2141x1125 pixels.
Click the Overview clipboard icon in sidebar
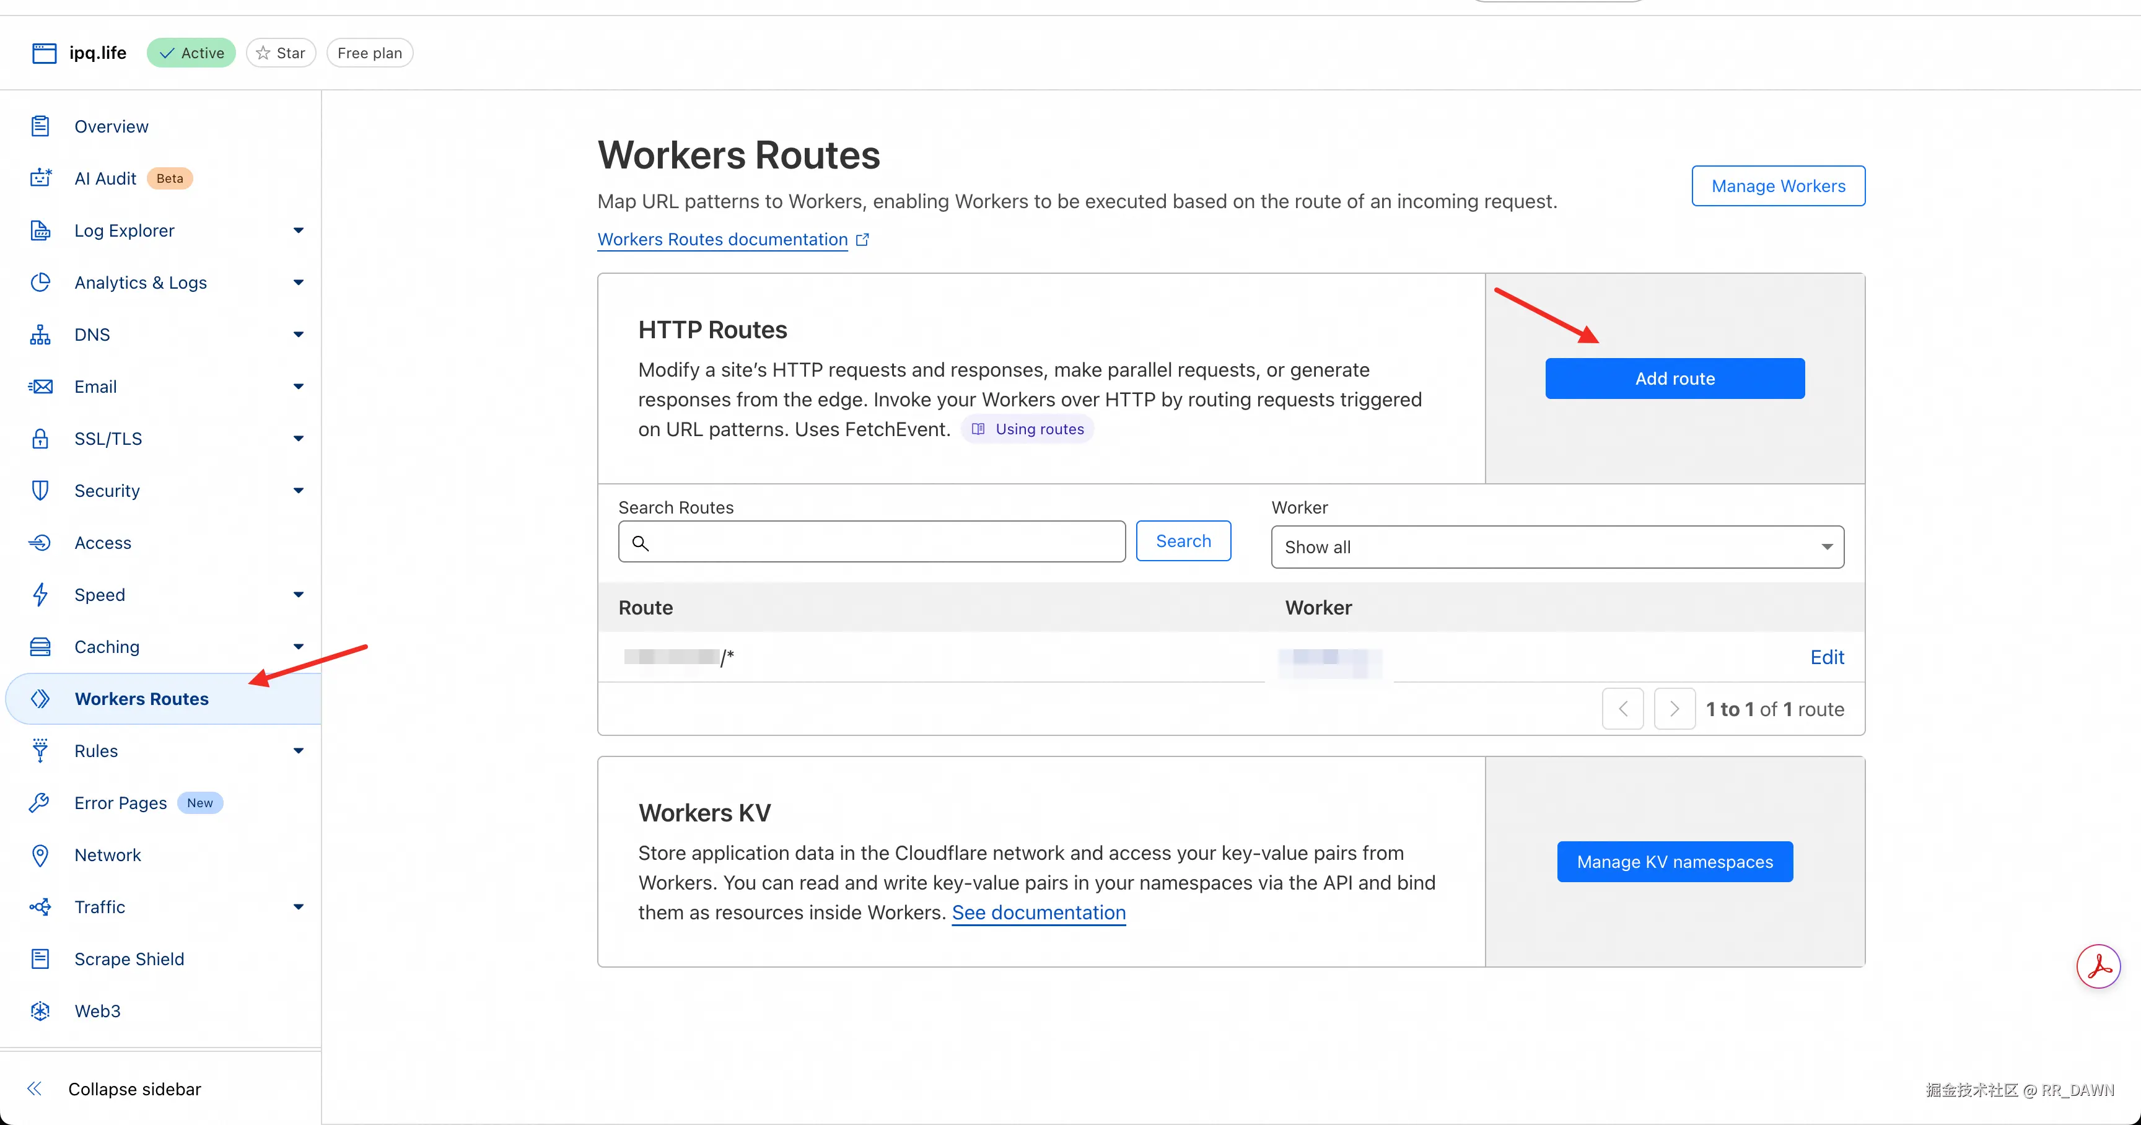pos(40,126)
